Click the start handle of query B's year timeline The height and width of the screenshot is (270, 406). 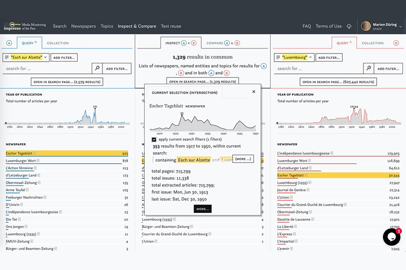277,123
